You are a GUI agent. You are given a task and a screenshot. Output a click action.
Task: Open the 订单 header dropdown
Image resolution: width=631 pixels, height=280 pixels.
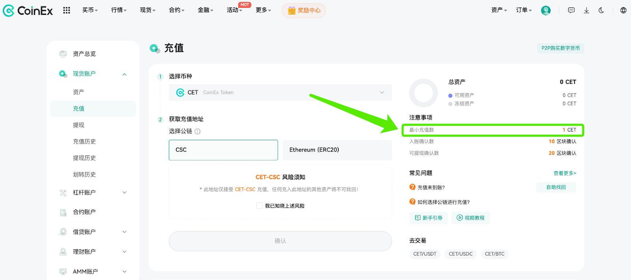coord(524,10)
